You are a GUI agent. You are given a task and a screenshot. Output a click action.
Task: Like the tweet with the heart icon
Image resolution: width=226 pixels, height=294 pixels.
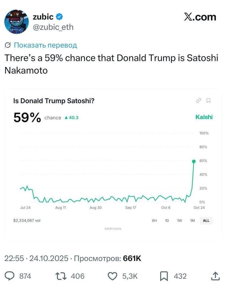point(112,276)
